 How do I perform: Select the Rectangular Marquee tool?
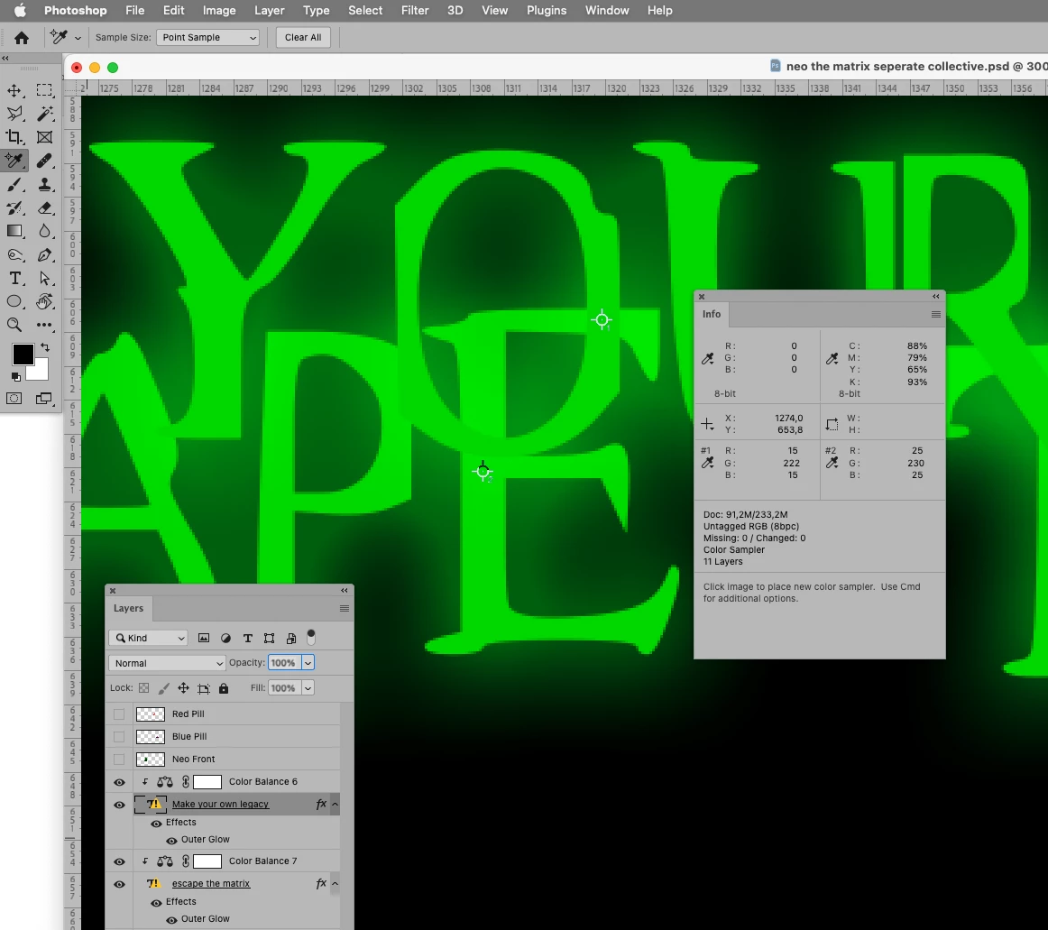coord(44,90)
